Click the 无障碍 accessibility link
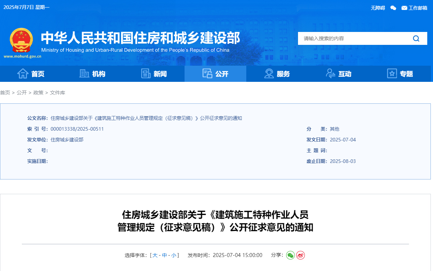The image size is (433, 271). point(378,8)
